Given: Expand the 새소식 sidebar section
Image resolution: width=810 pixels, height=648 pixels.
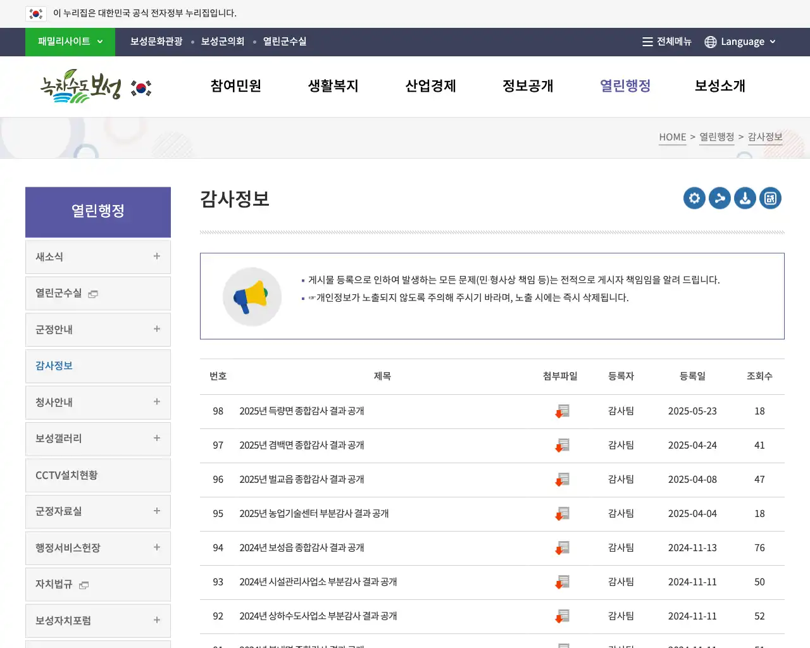Looking at the screenshot, I should click(x=157, y=256).
